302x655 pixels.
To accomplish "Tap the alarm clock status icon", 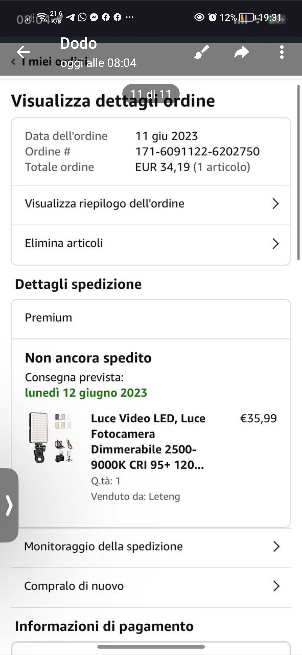I will point(213,17).
